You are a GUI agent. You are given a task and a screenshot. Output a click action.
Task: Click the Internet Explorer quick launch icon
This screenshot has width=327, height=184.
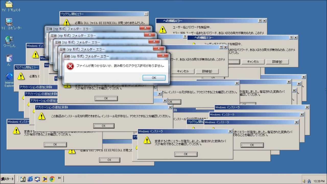[x=30, y=179]
